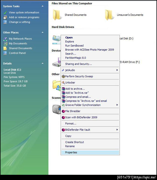Choose Properties from the context menu
This screenshot has width=157, height=180.
pyautogui.click(x=90, y=152)
